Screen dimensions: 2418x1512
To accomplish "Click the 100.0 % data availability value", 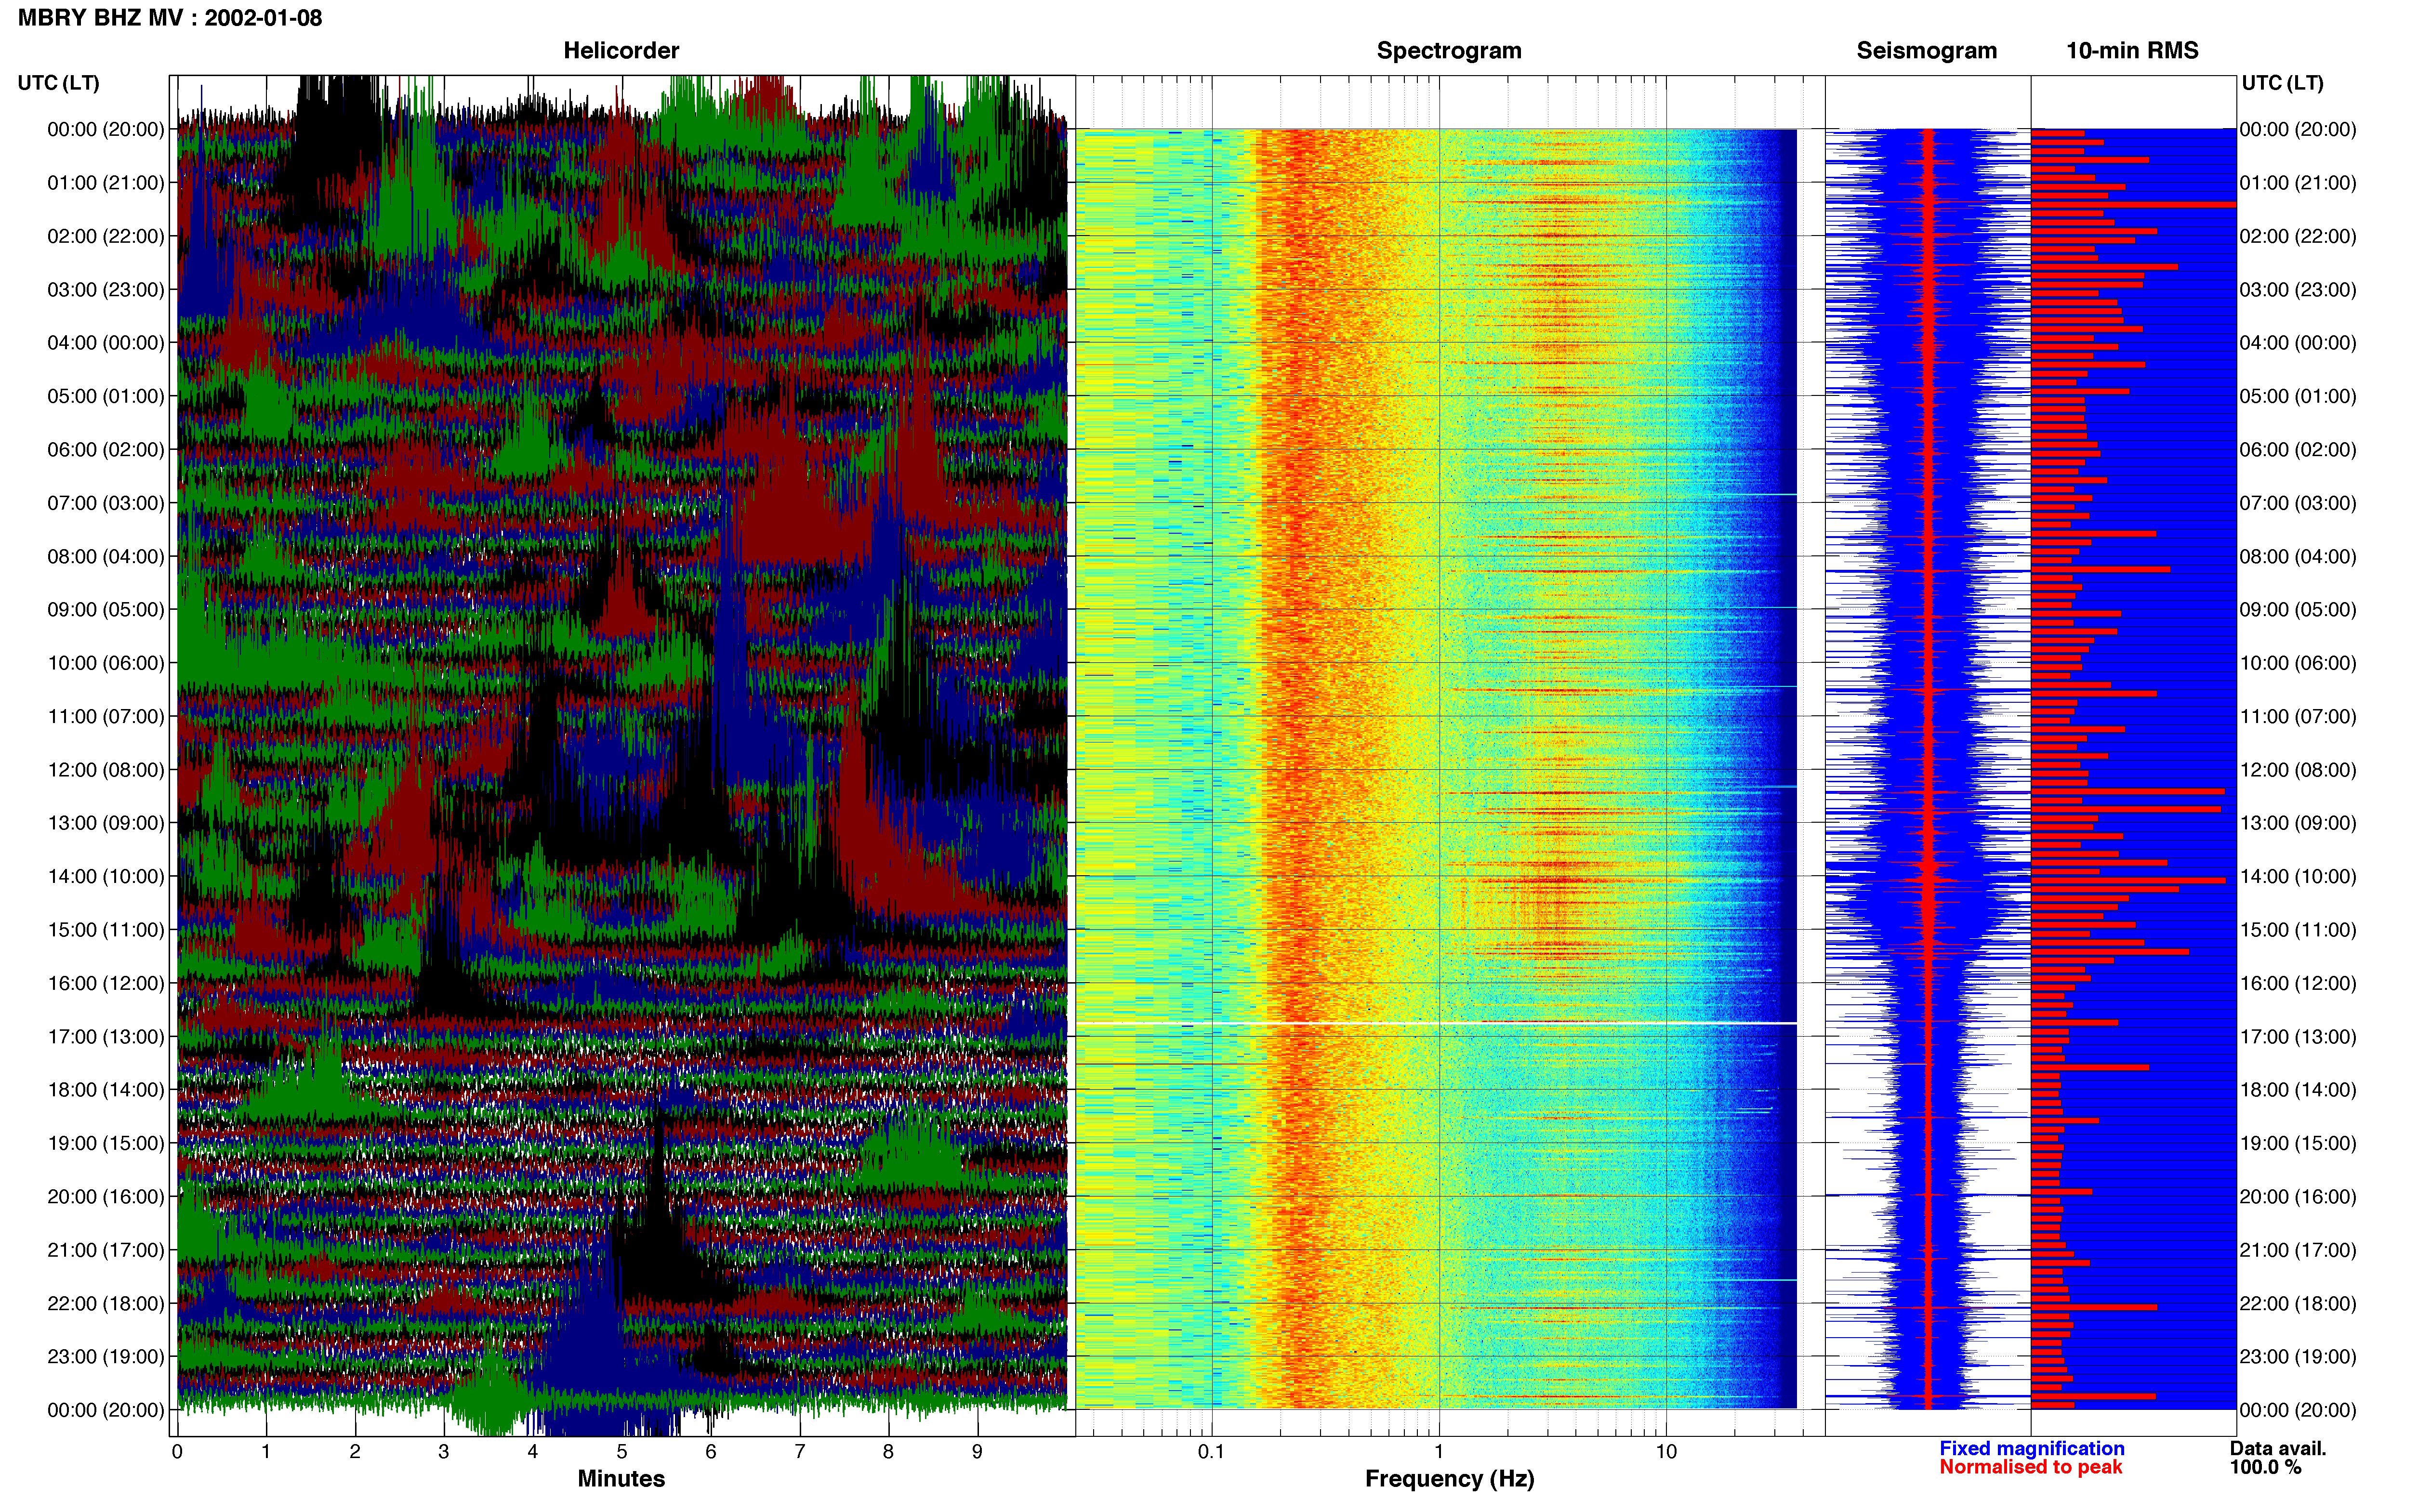I will click(x=2265, y=1467).
